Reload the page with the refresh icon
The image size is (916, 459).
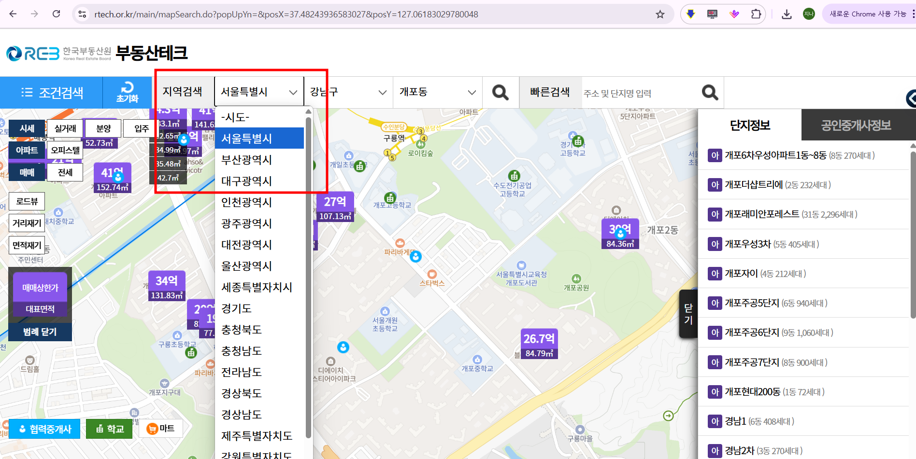coord(56,14)
